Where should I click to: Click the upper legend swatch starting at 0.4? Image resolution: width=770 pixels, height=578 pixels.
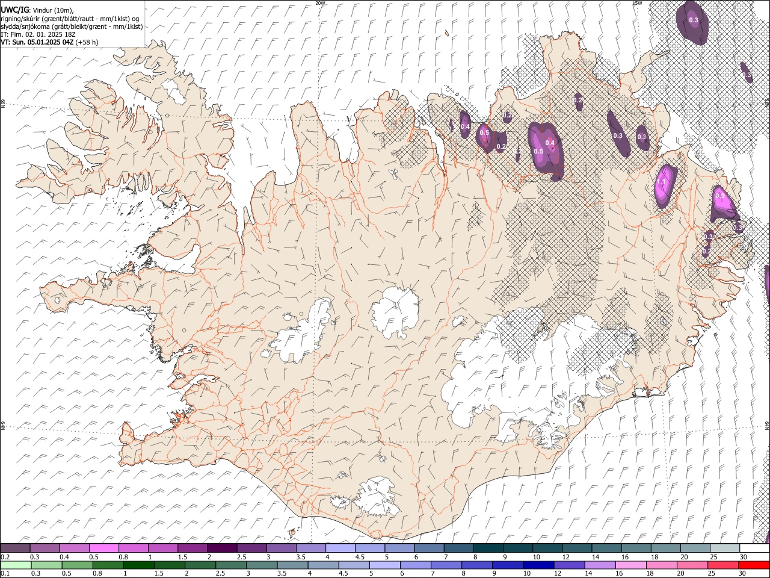74,548
